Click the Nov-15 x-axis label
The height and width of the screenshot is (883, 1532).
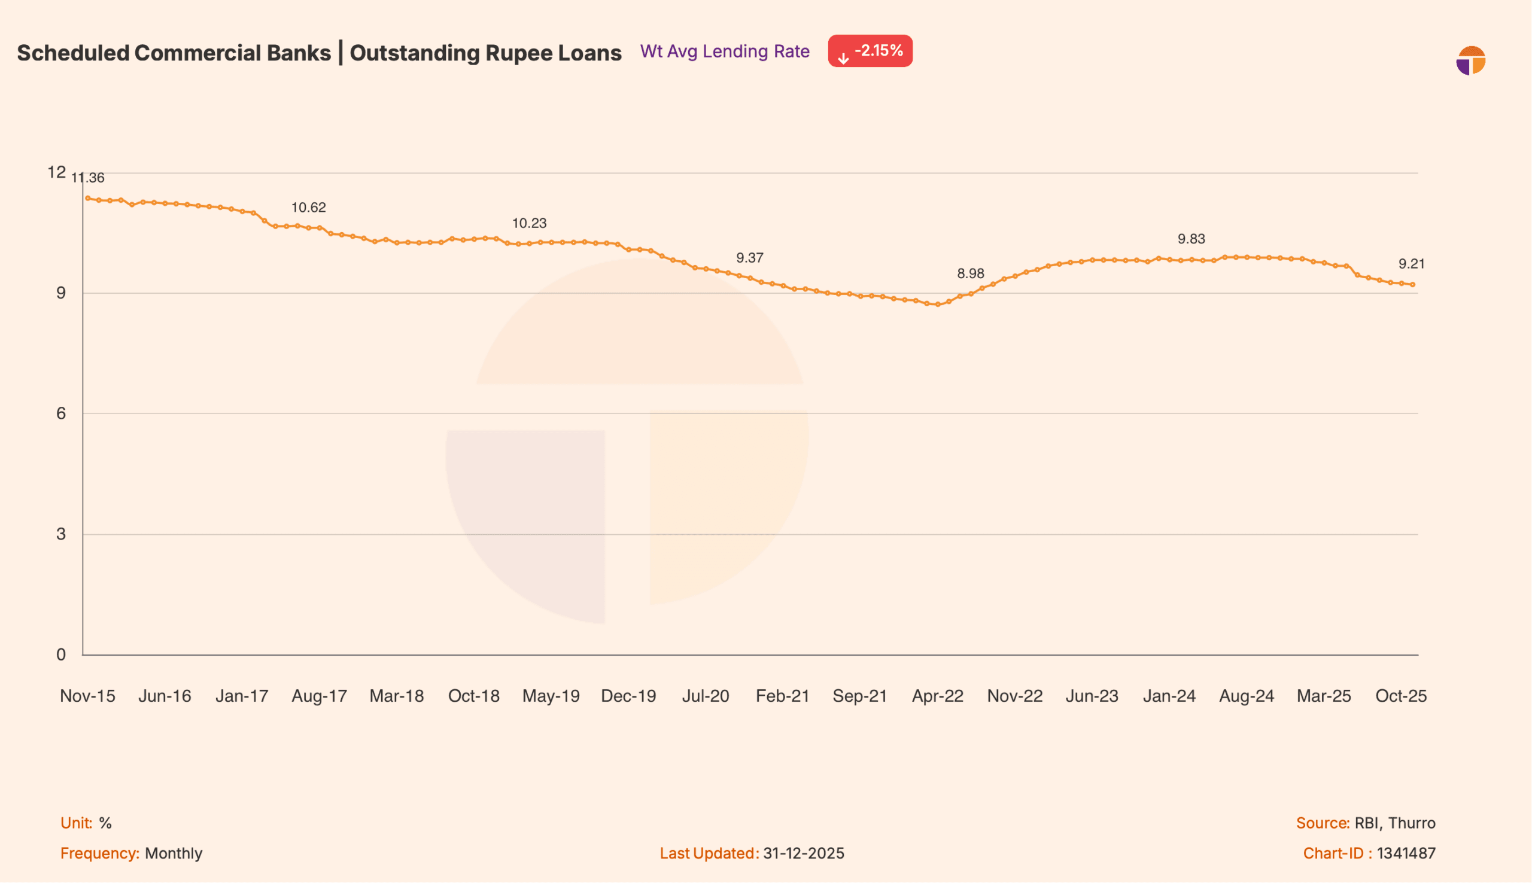[x=87, y=696]
